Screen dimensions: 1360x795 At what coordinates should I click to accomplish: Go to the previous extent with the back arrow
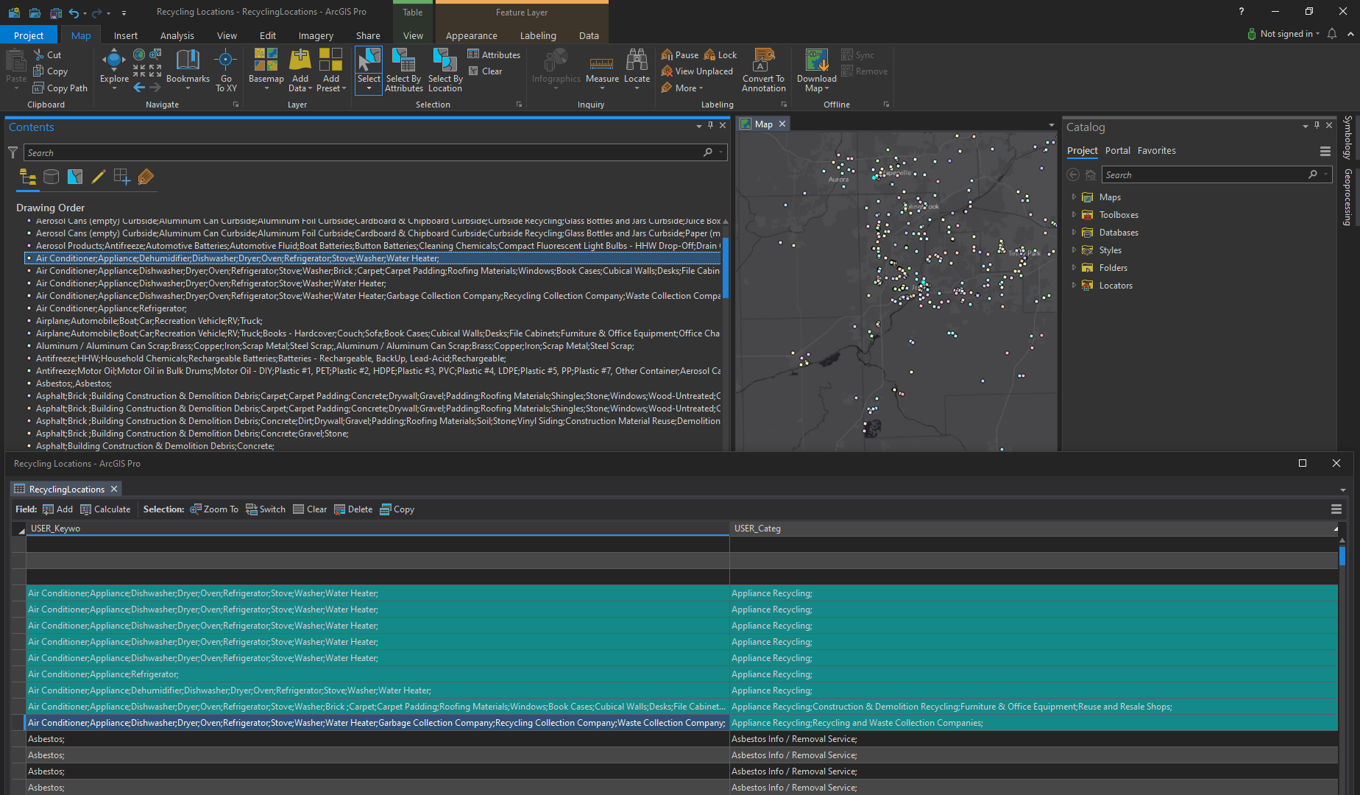point(139,87)
